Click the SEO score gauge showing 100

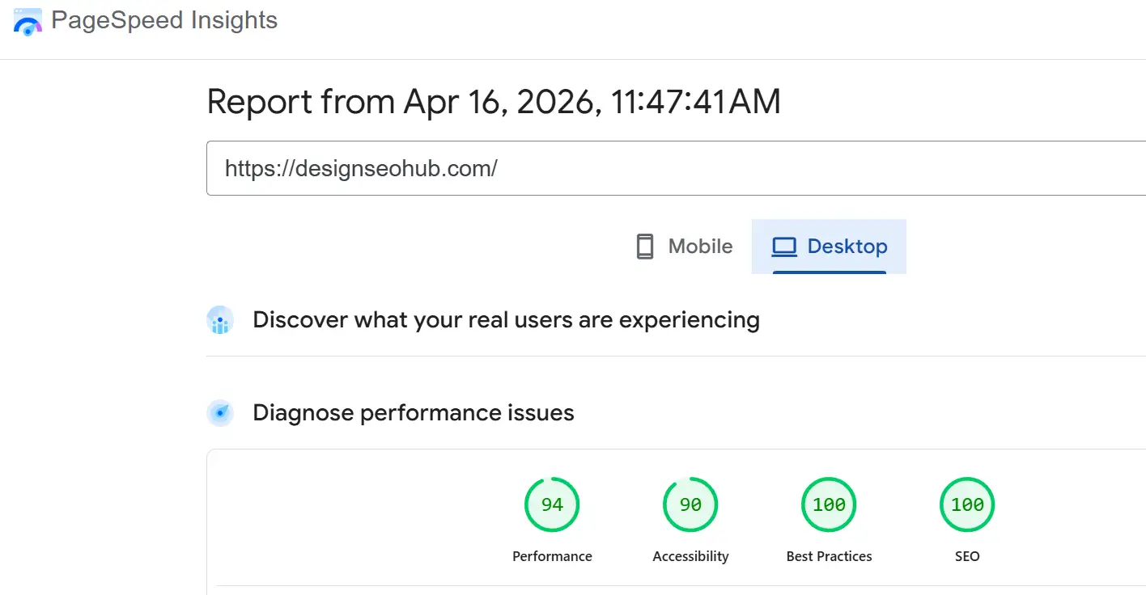pyautogui.click(x=967, y=504)
